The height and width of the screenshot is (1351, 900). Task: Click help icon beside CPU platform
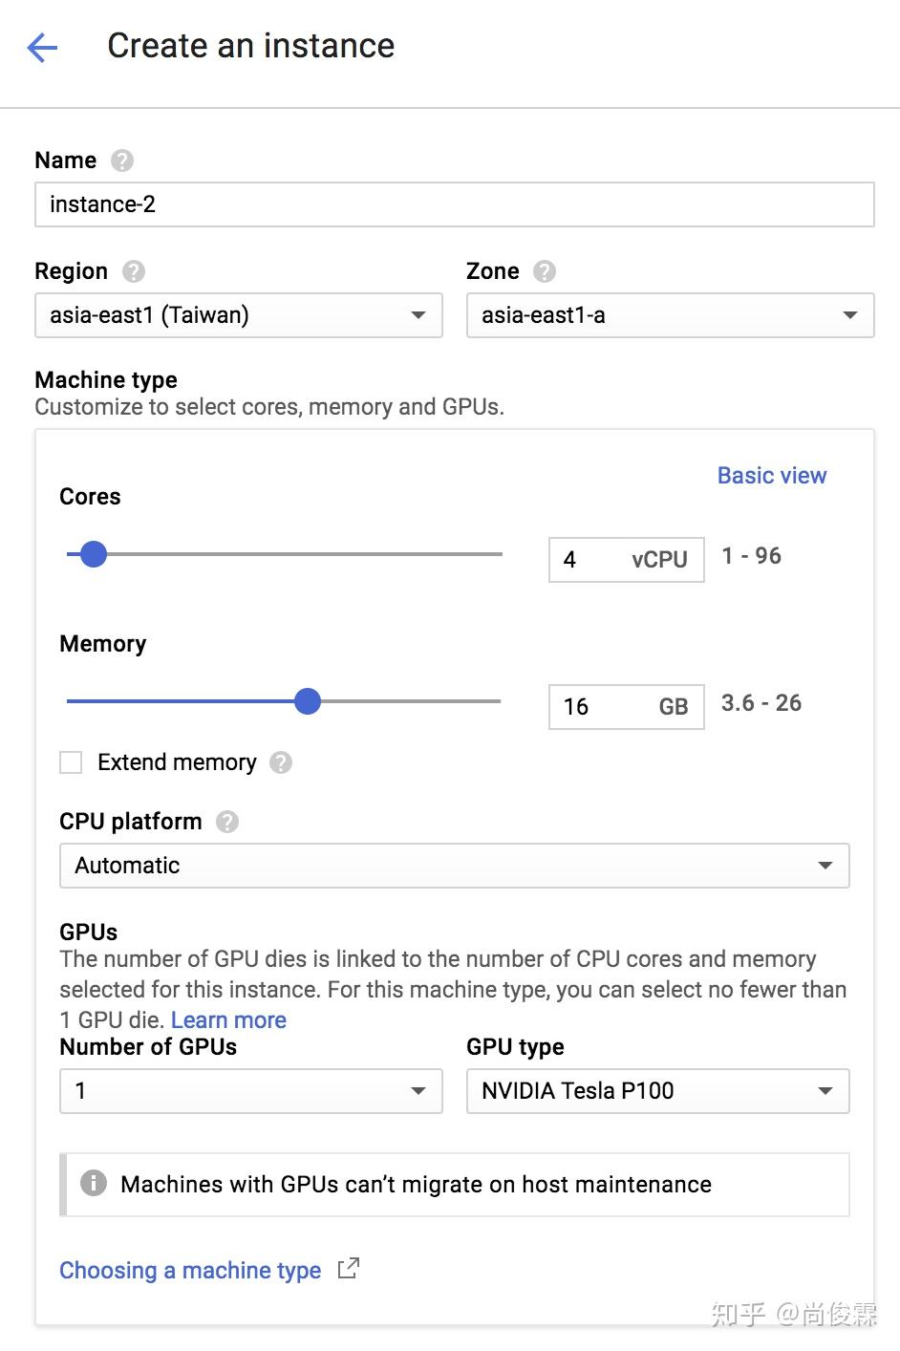coord(227,822)
